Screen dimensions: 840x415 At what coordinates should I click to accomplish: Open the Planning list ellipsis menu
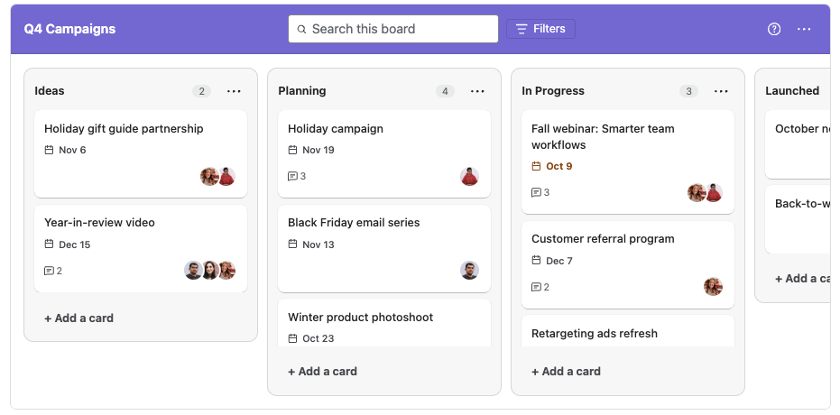(x=478, y=91)
